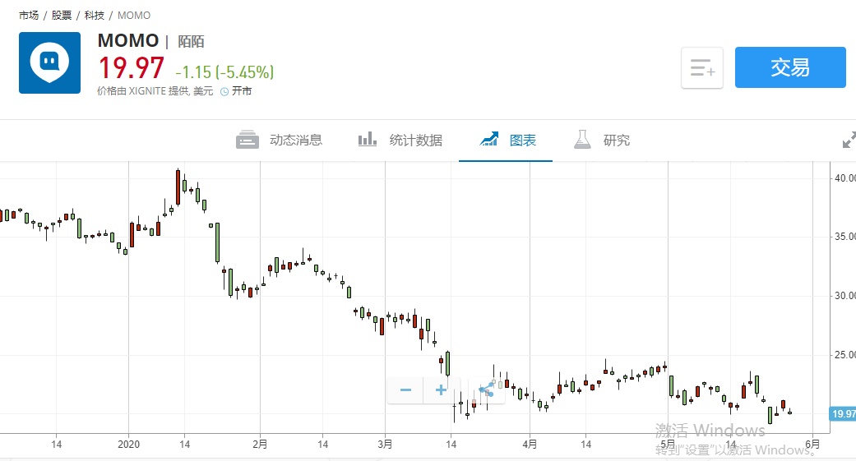Click the market-open clock icon
Screen dimensions: 856x461
click(224, 91)
